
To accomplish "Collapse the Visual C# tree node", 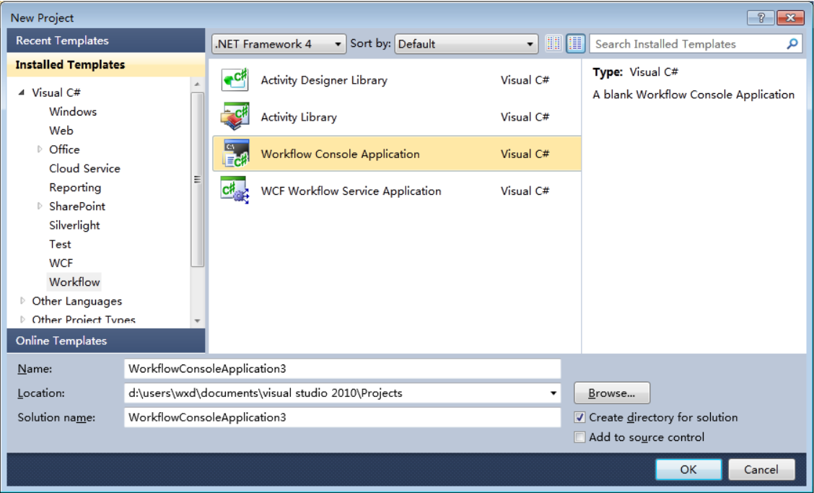I will [x=21, y=92].
